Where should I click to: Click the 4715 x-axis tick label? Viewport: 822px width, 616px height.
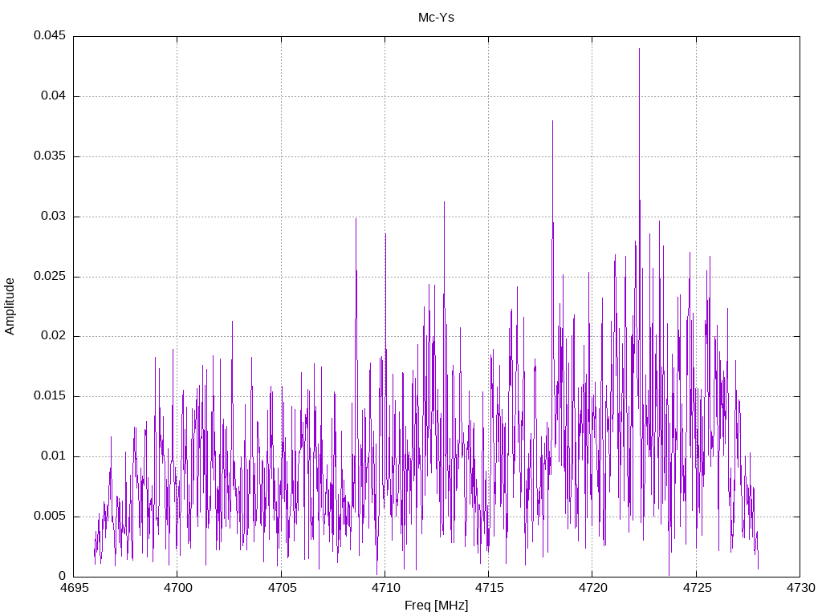489,588
